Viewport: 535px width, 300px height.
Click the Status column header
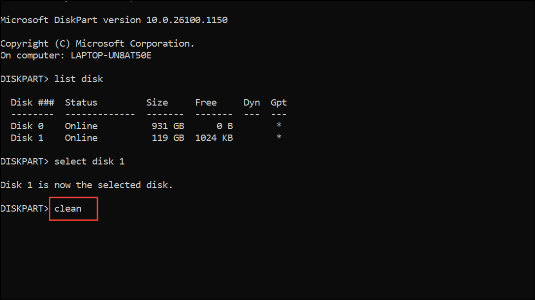click(x=81, y=103)
